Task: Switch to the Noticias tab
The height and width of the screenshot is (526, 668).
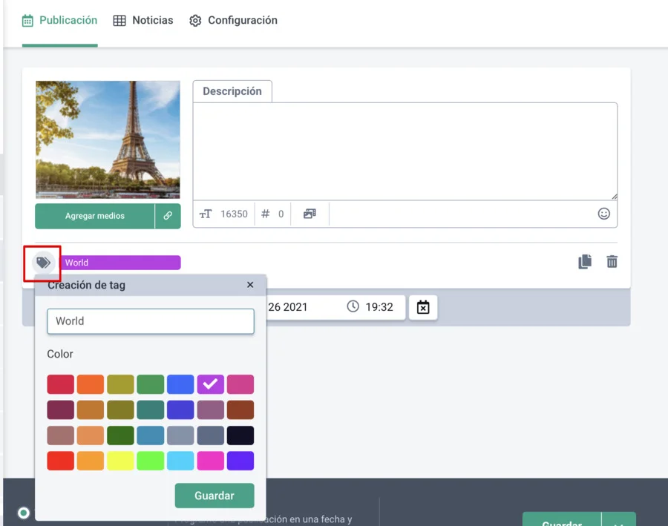Action: (x=143, y=21)
